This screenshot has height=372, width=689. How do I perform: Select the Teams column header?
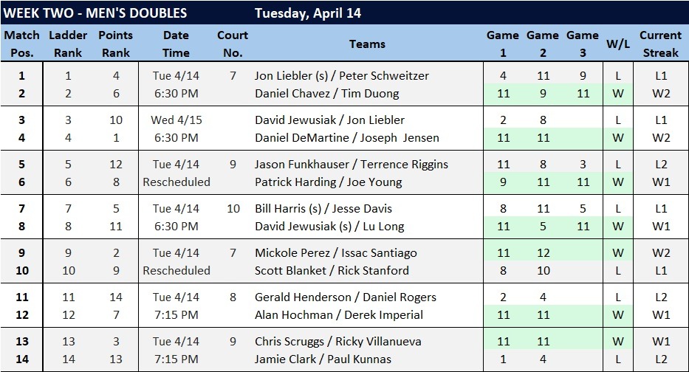coord(367,44)
